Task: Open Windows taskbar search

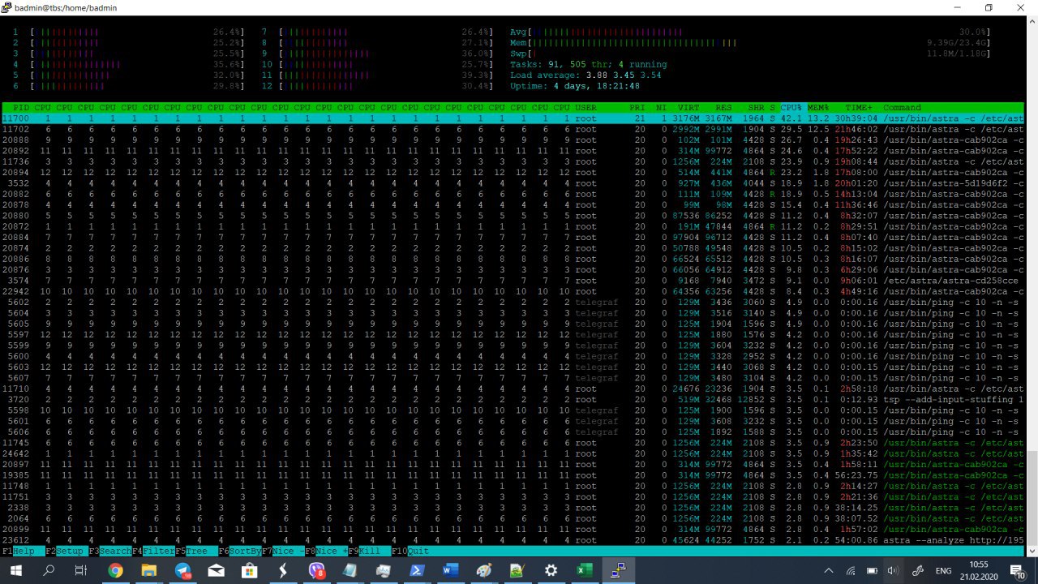Action: coord(48,570)
